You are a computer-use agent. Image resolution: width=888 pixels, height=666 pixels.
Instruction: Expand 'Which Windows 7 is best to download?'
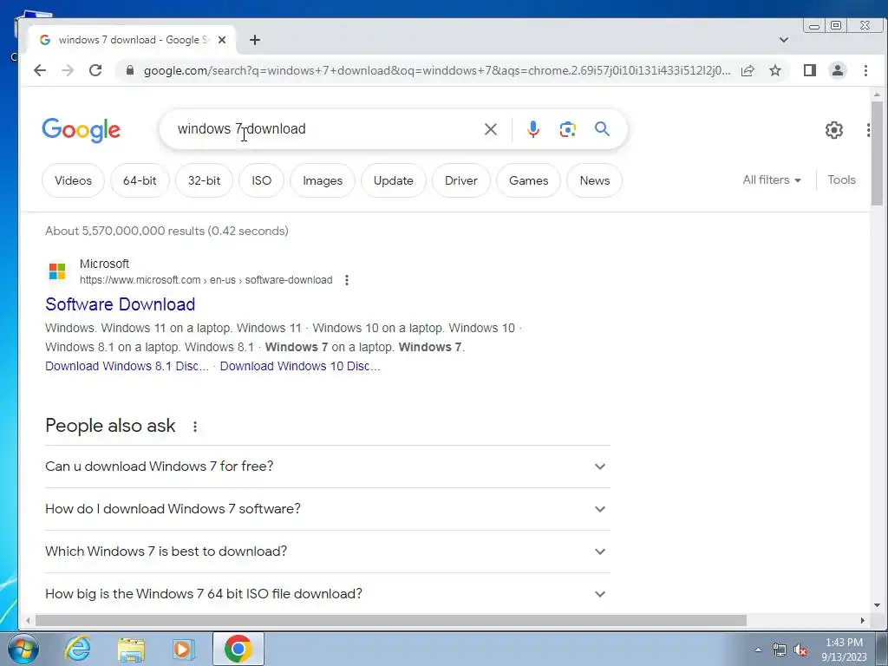pos(327,552)
